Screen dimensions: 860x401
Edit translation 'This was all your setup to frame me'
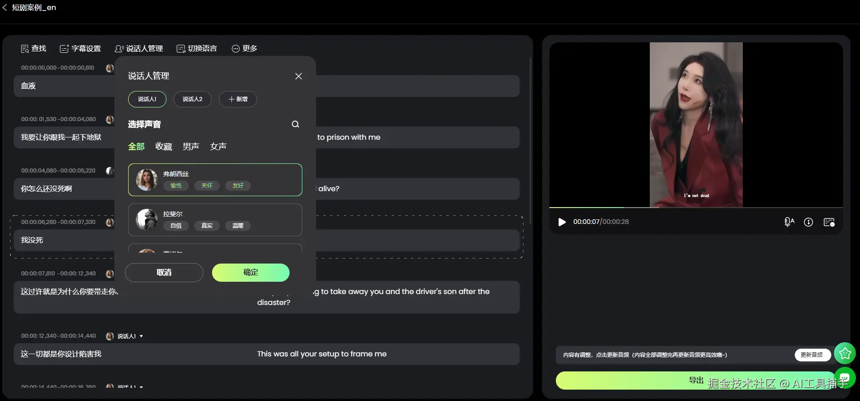322,354
